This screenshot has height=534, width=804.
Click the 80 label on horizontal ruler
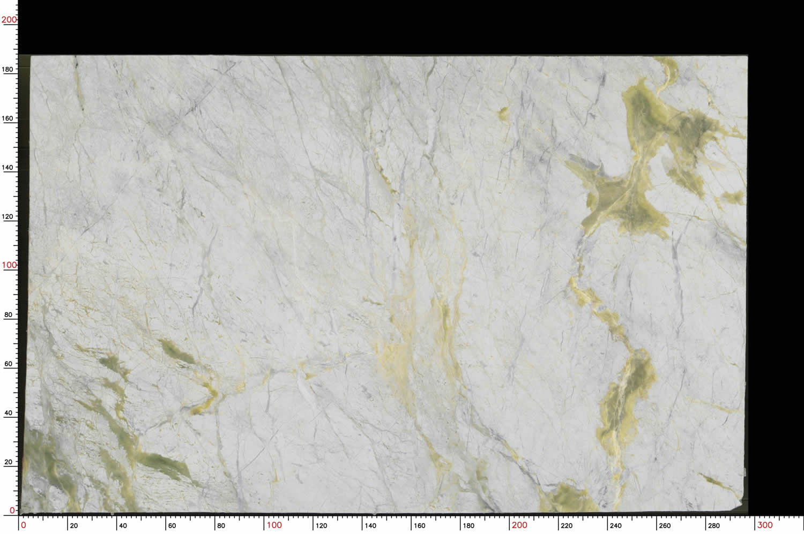pyautogui.click(x=221, y=525)
